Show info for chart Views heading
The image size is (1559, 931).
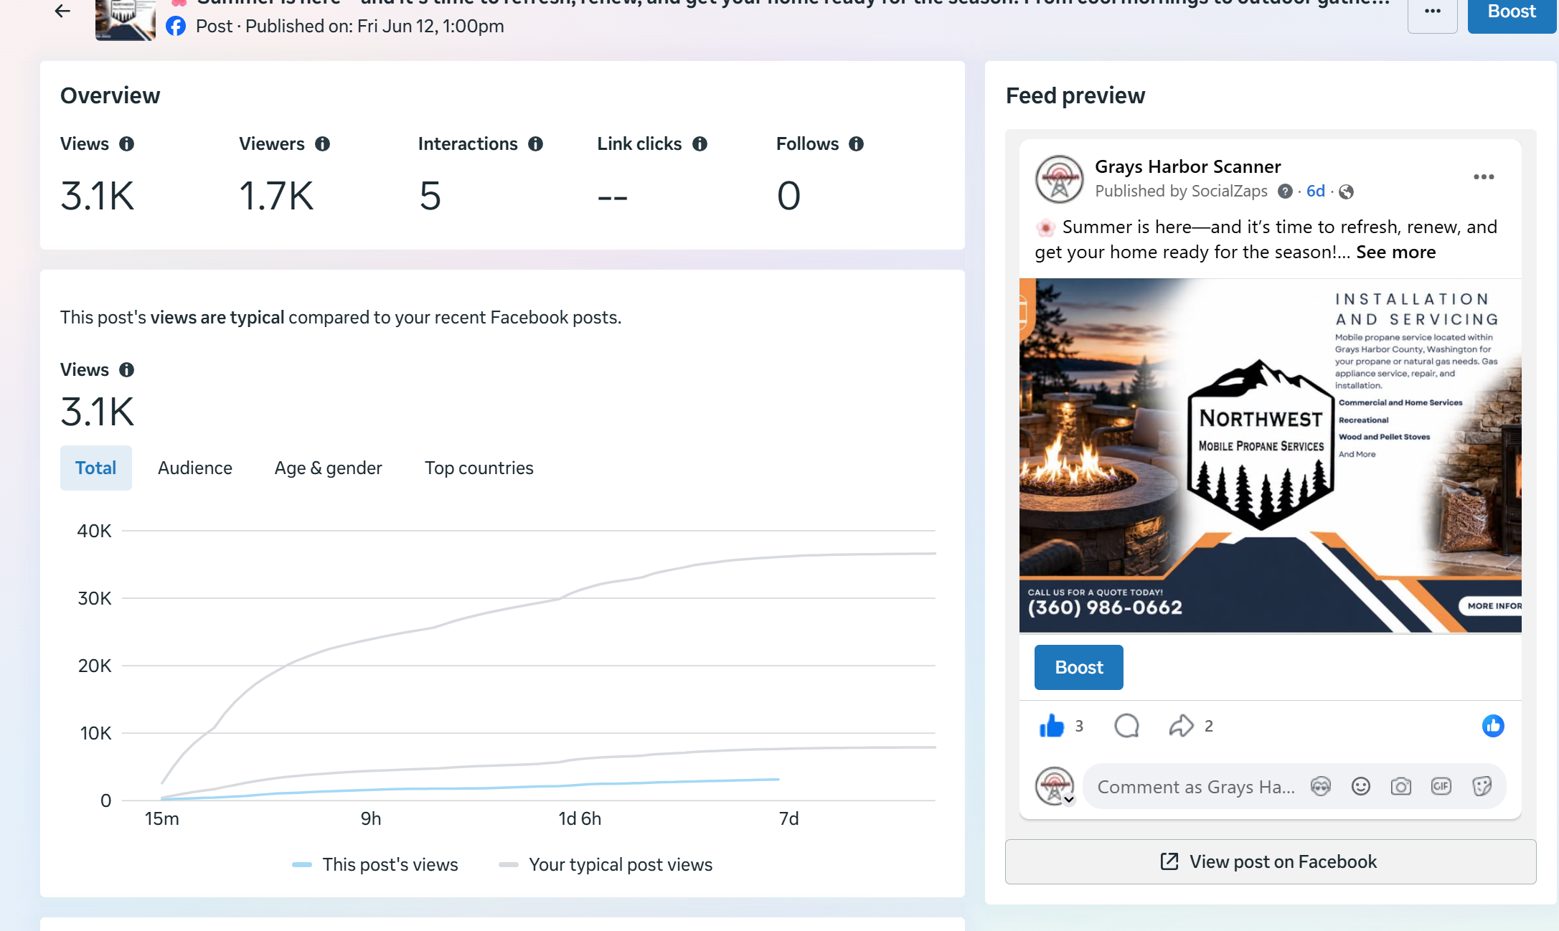pos(127,370)
